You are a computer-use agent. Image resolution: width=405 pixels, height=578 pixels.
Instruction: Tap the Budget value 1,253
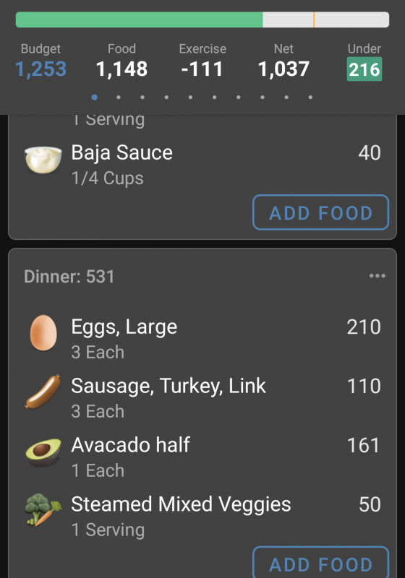point(41,69)
